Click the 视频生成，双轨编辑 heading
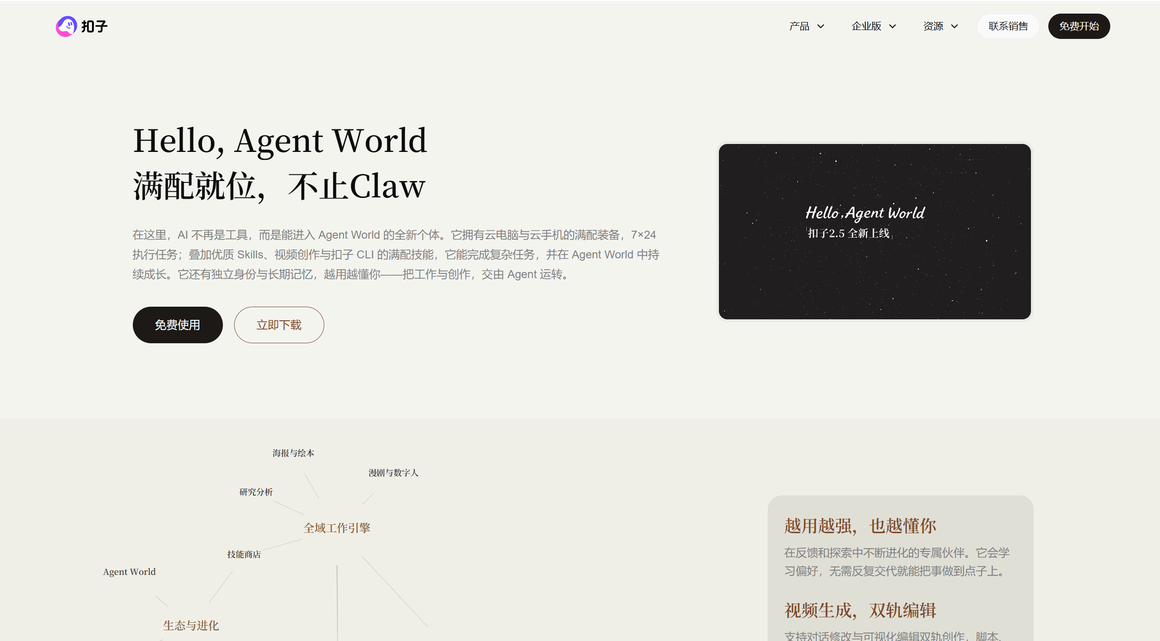Screen dimensions: 1160x641 pyautogui.click(x=860, y=611)
